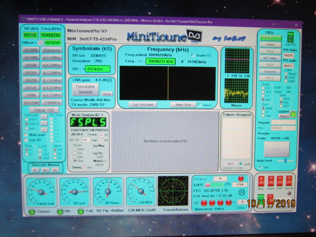Click the Program text field

[x=283, y=122]
